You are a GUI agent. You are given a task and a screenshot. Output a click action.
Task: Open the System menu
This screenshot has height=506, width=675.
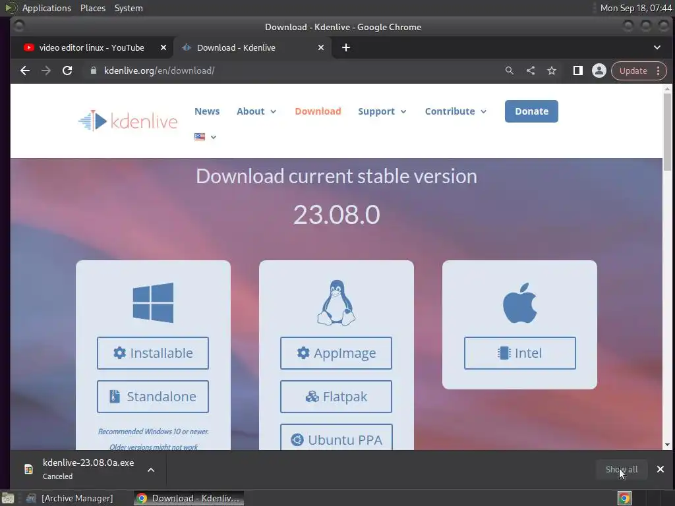point(129,8)
